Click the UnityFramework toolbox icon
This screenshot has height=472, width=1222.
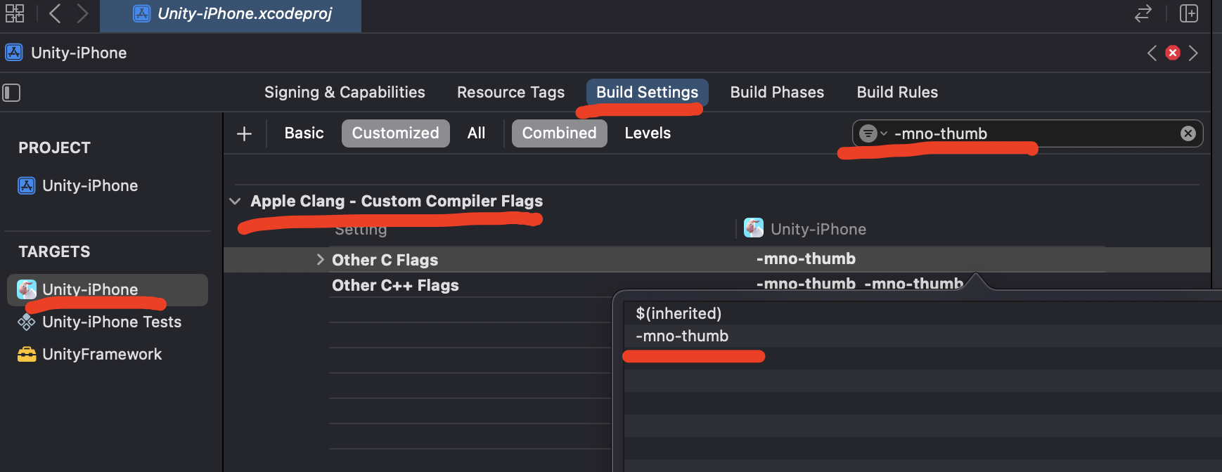(27, 354)
